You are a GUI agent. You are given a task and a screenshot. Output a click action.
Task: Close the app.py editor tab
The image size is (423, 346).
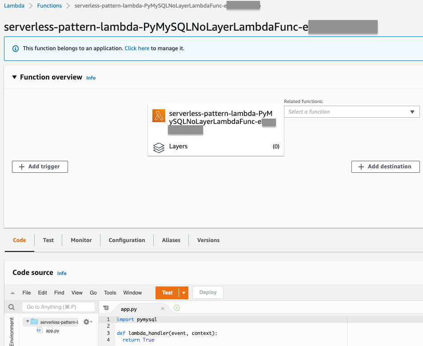[163, 309]
